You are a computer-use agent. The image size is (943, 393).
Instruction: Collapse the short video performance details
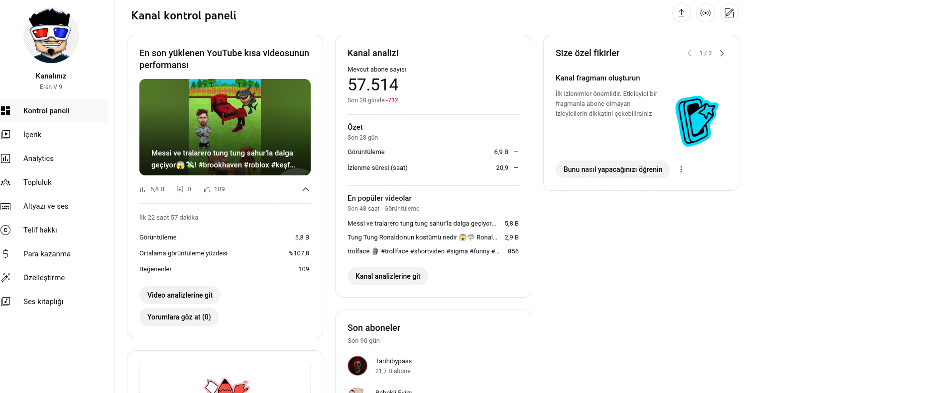pyautogui.click(x=306, y=189)
